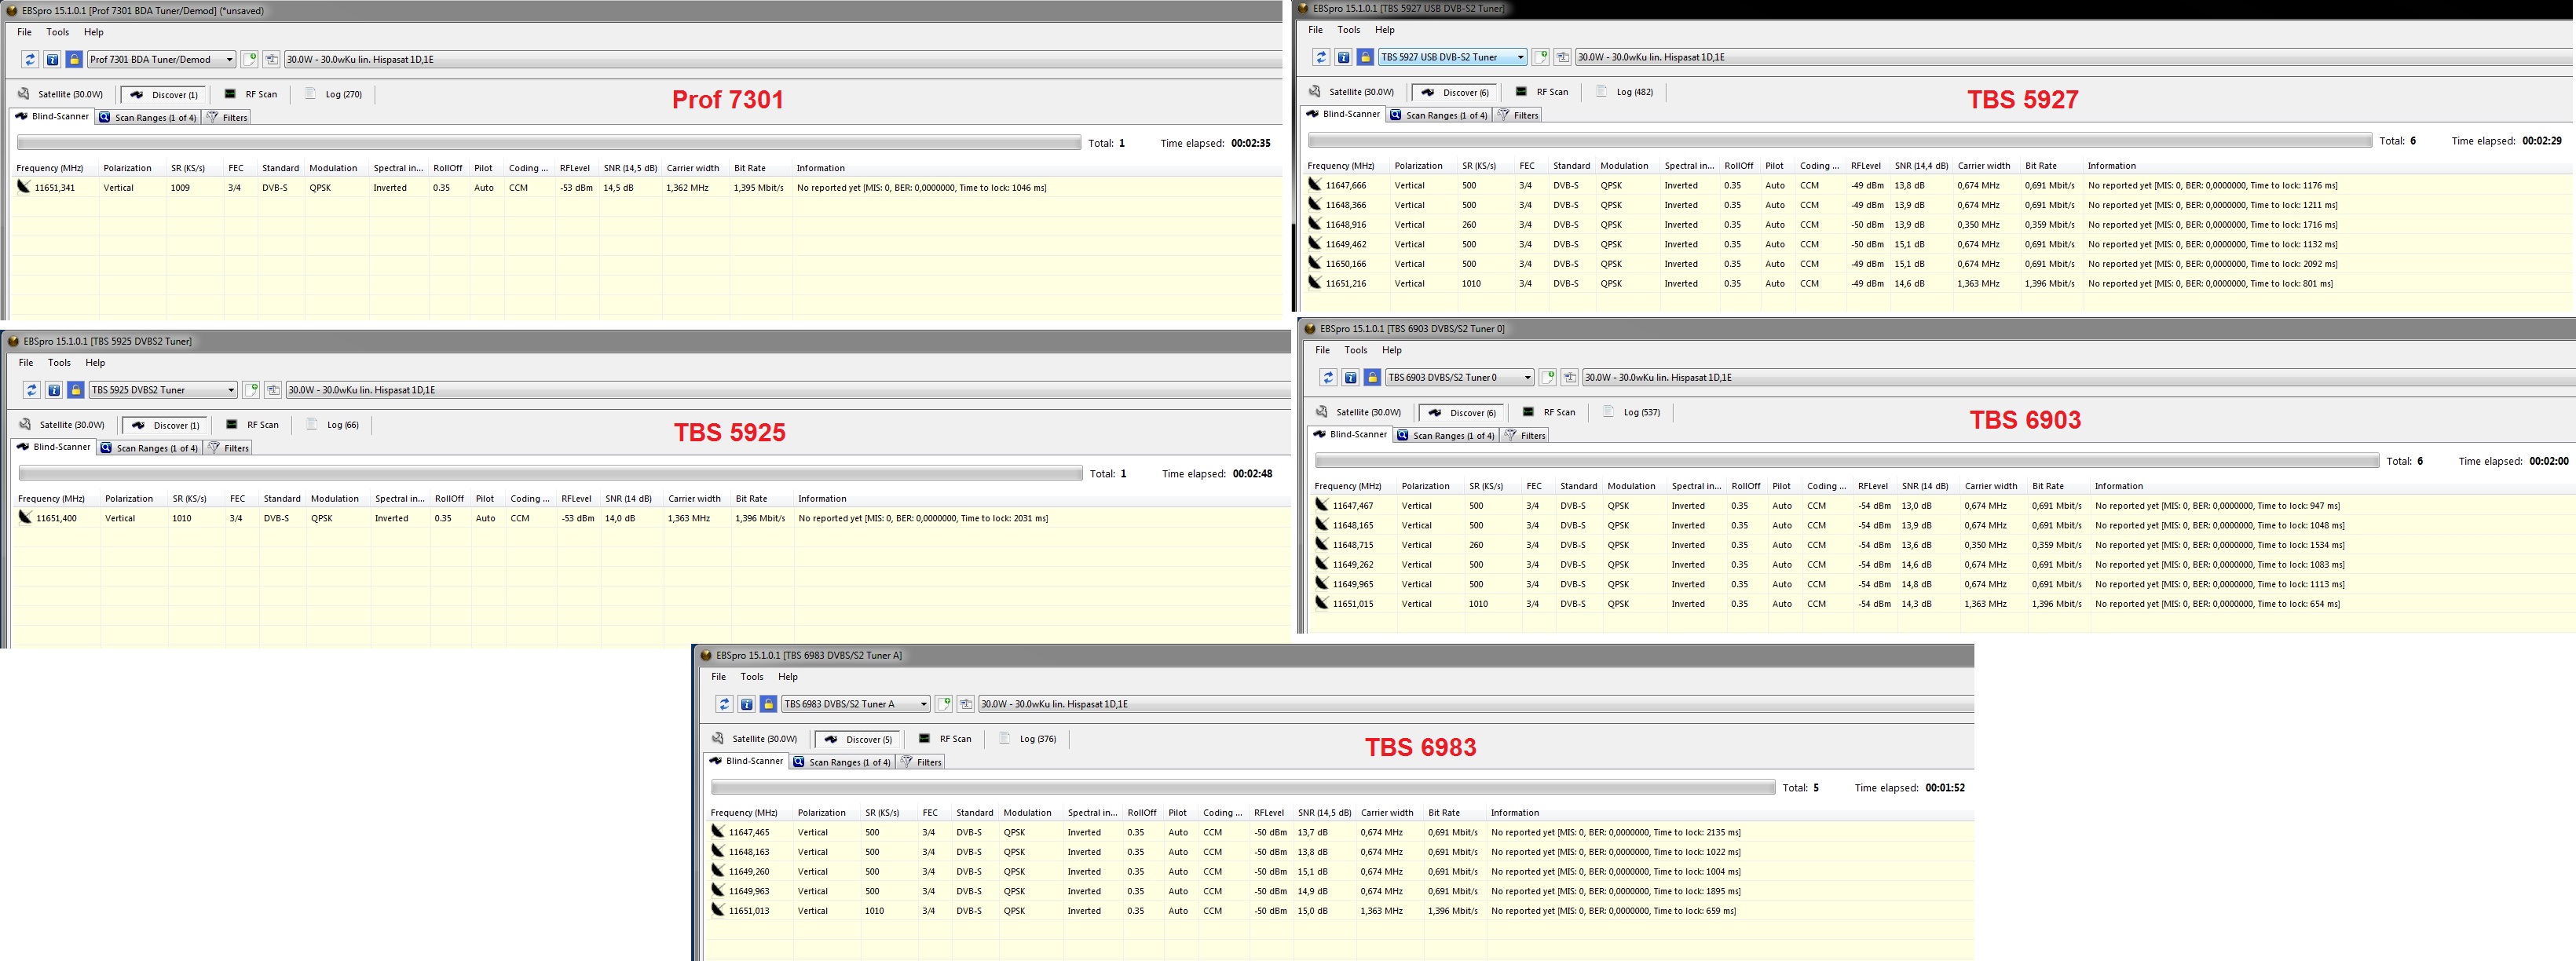Select row 11648,715 in TBS 6903 results
This screenshot has height=961, width=2576.
point(1943,545)
